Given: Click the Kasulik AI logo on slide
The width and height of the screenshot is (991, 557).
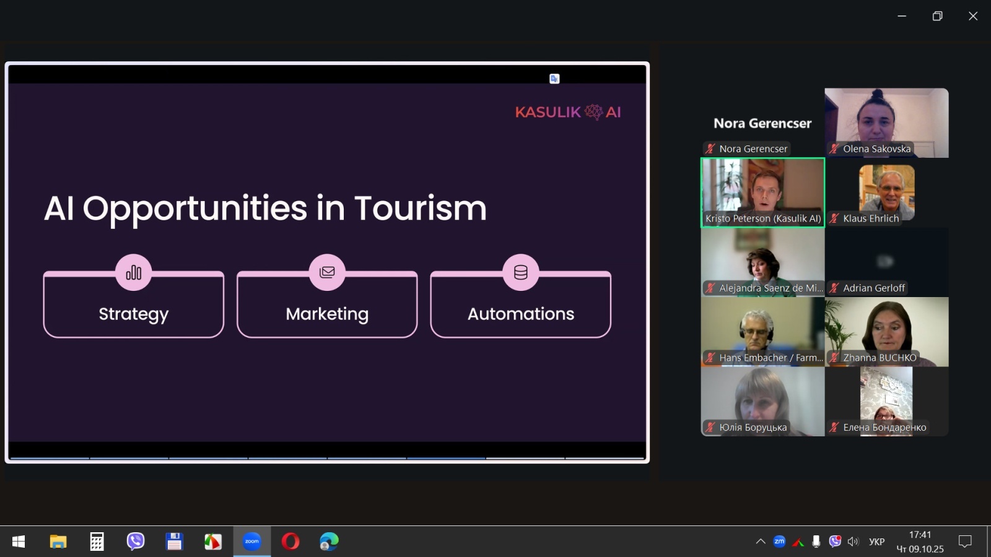Looking at the screenshot, I should coord(567,112).
